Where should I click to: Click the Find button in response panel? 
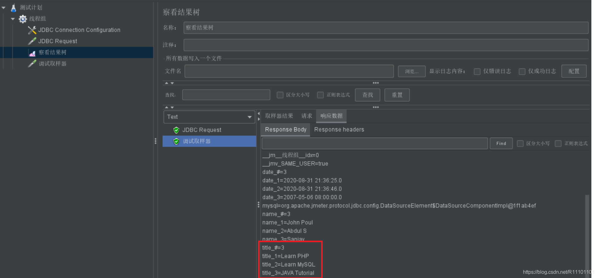click(501, 144)
